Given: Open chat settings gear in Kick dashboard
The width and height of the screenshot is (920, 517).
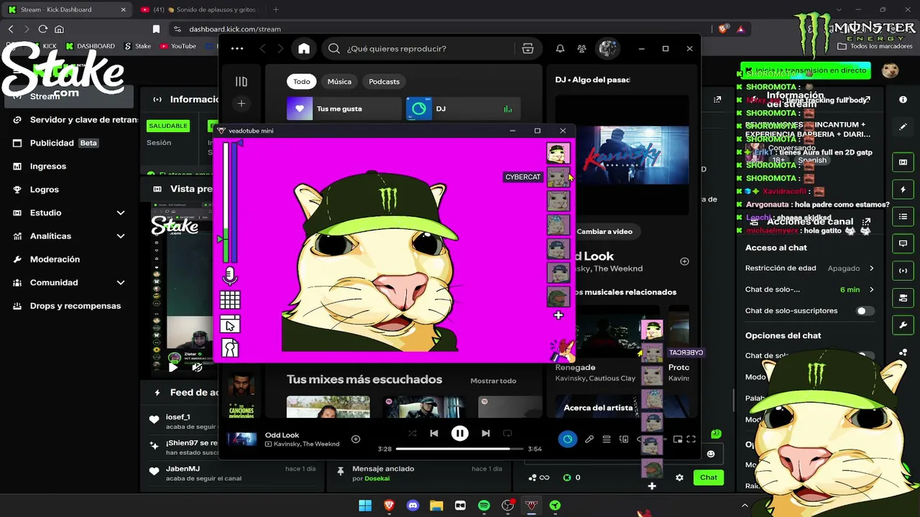Looking at the screenshot, I should [x=679, y=478].
